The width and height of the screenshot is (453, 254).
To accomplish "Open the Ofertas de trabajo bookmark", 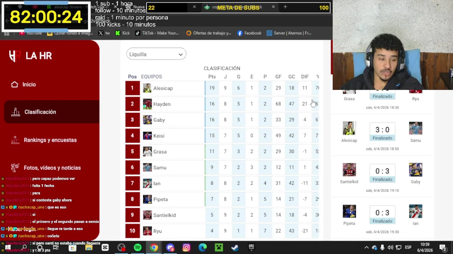I will pyautogui.click(x=208, y=33).
